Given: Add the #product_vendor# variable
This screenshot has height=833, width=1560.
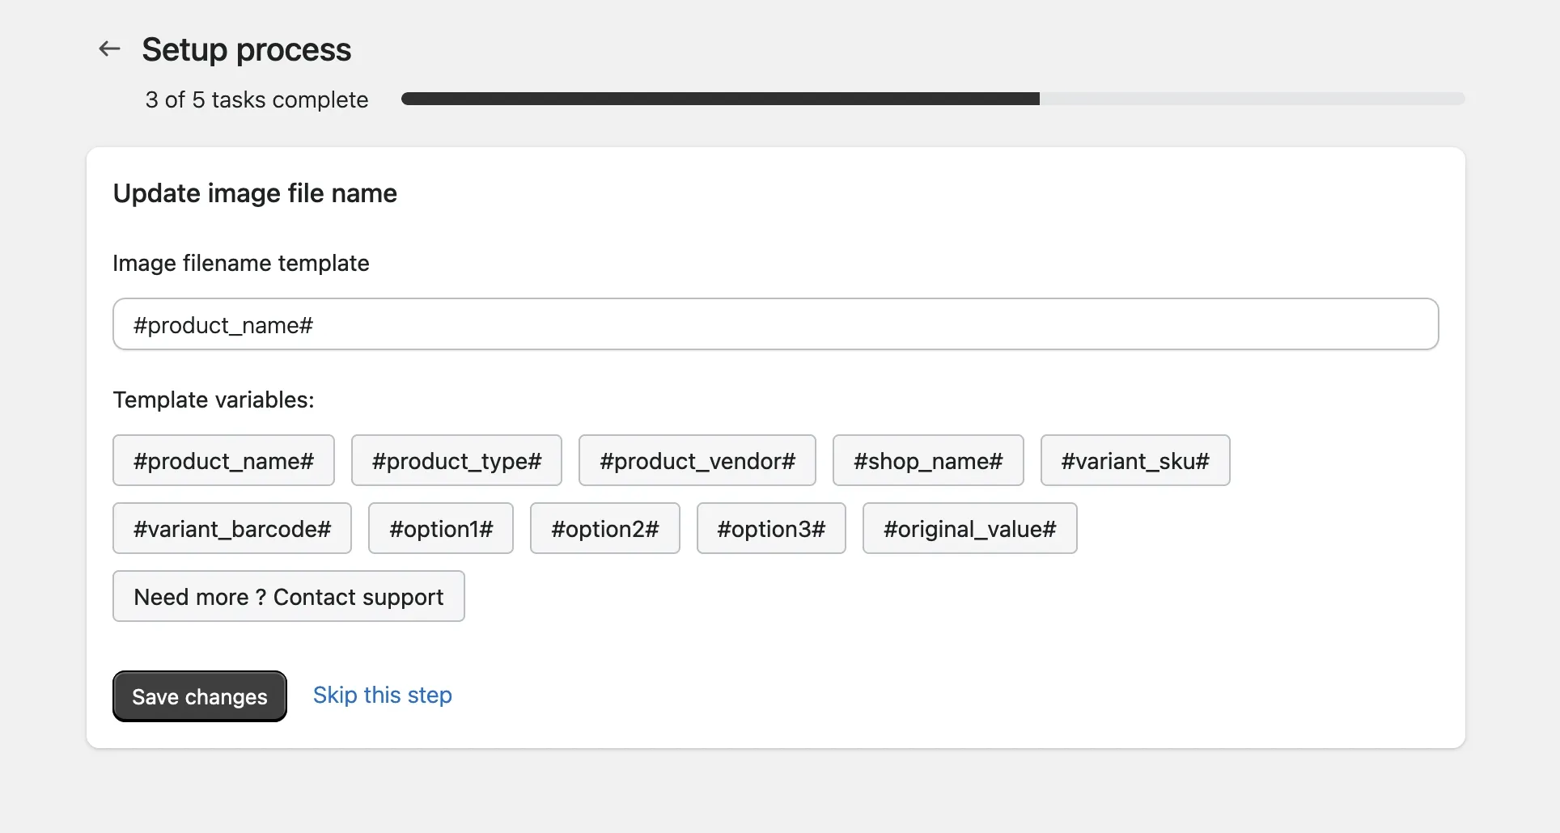Looking at the screenshot, I should 697,461.
